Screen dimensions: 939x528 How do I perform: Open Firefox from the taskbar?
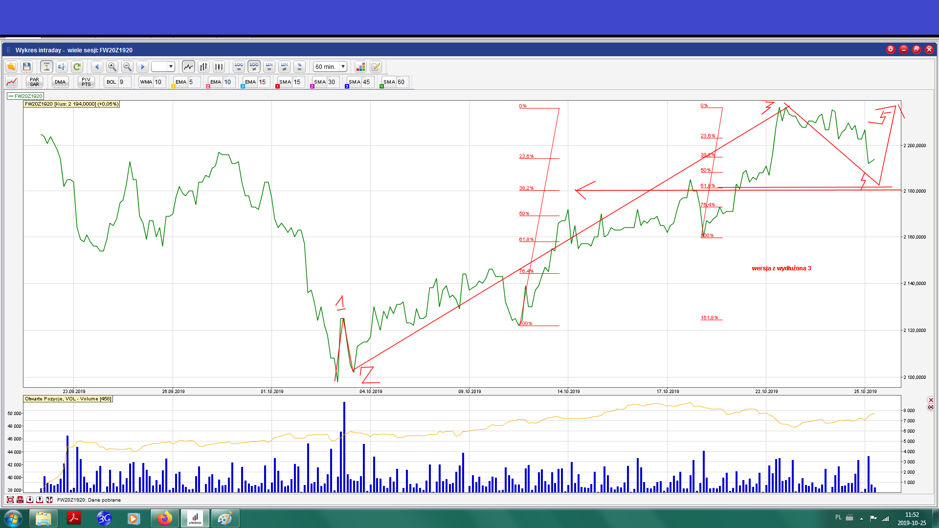164,518
